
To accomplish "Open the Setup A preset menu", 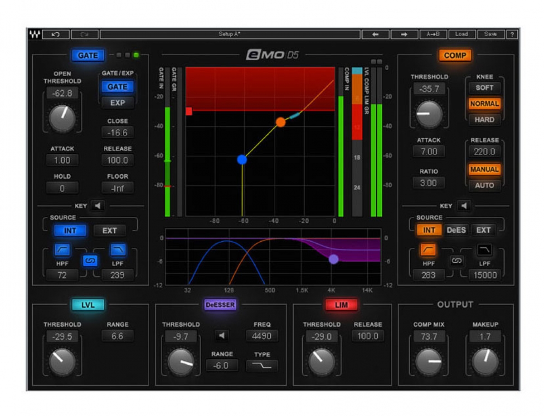I will click(x=230, y=34).
